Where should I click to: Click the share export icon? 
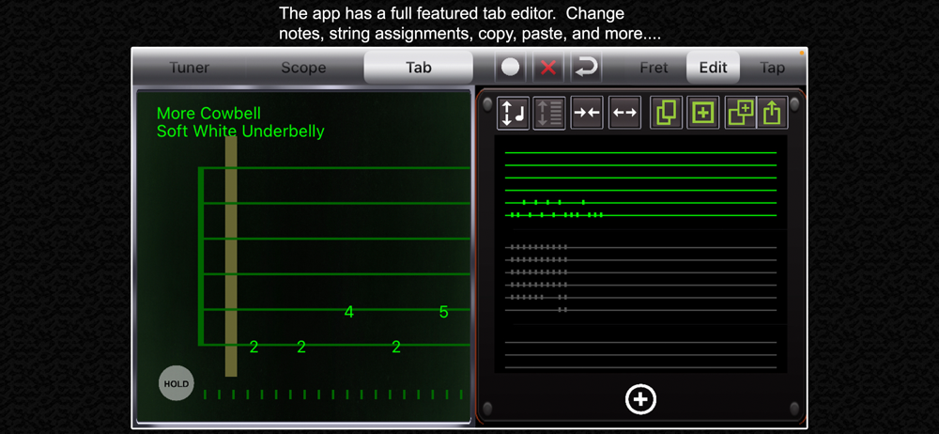(773, 113)
